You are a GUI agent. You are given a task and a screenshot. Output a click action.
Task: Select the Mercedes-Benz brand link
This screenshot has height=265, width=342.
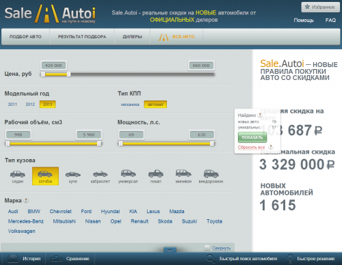26,221
